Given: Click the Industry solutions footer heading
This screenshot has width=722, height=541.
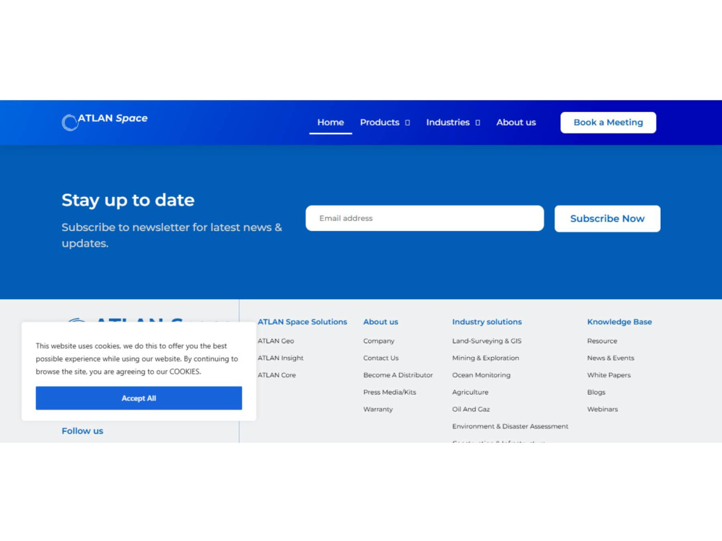Looking at the screenshot, I should pos(487,322).
